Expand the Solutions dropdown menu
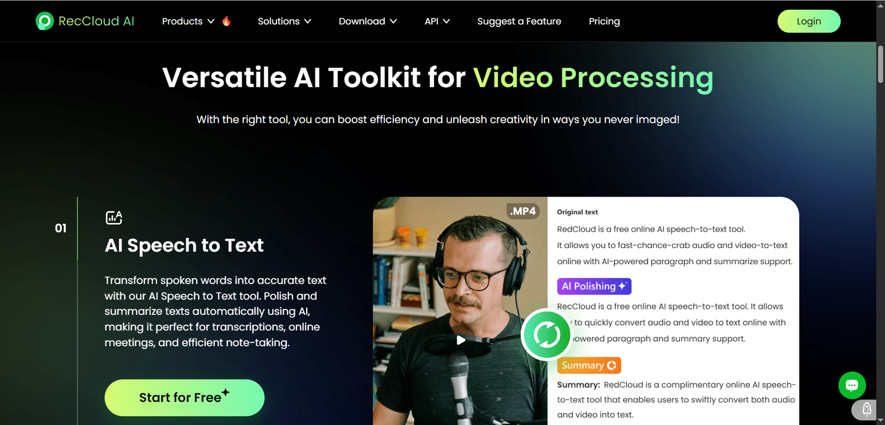 [284, 21]
